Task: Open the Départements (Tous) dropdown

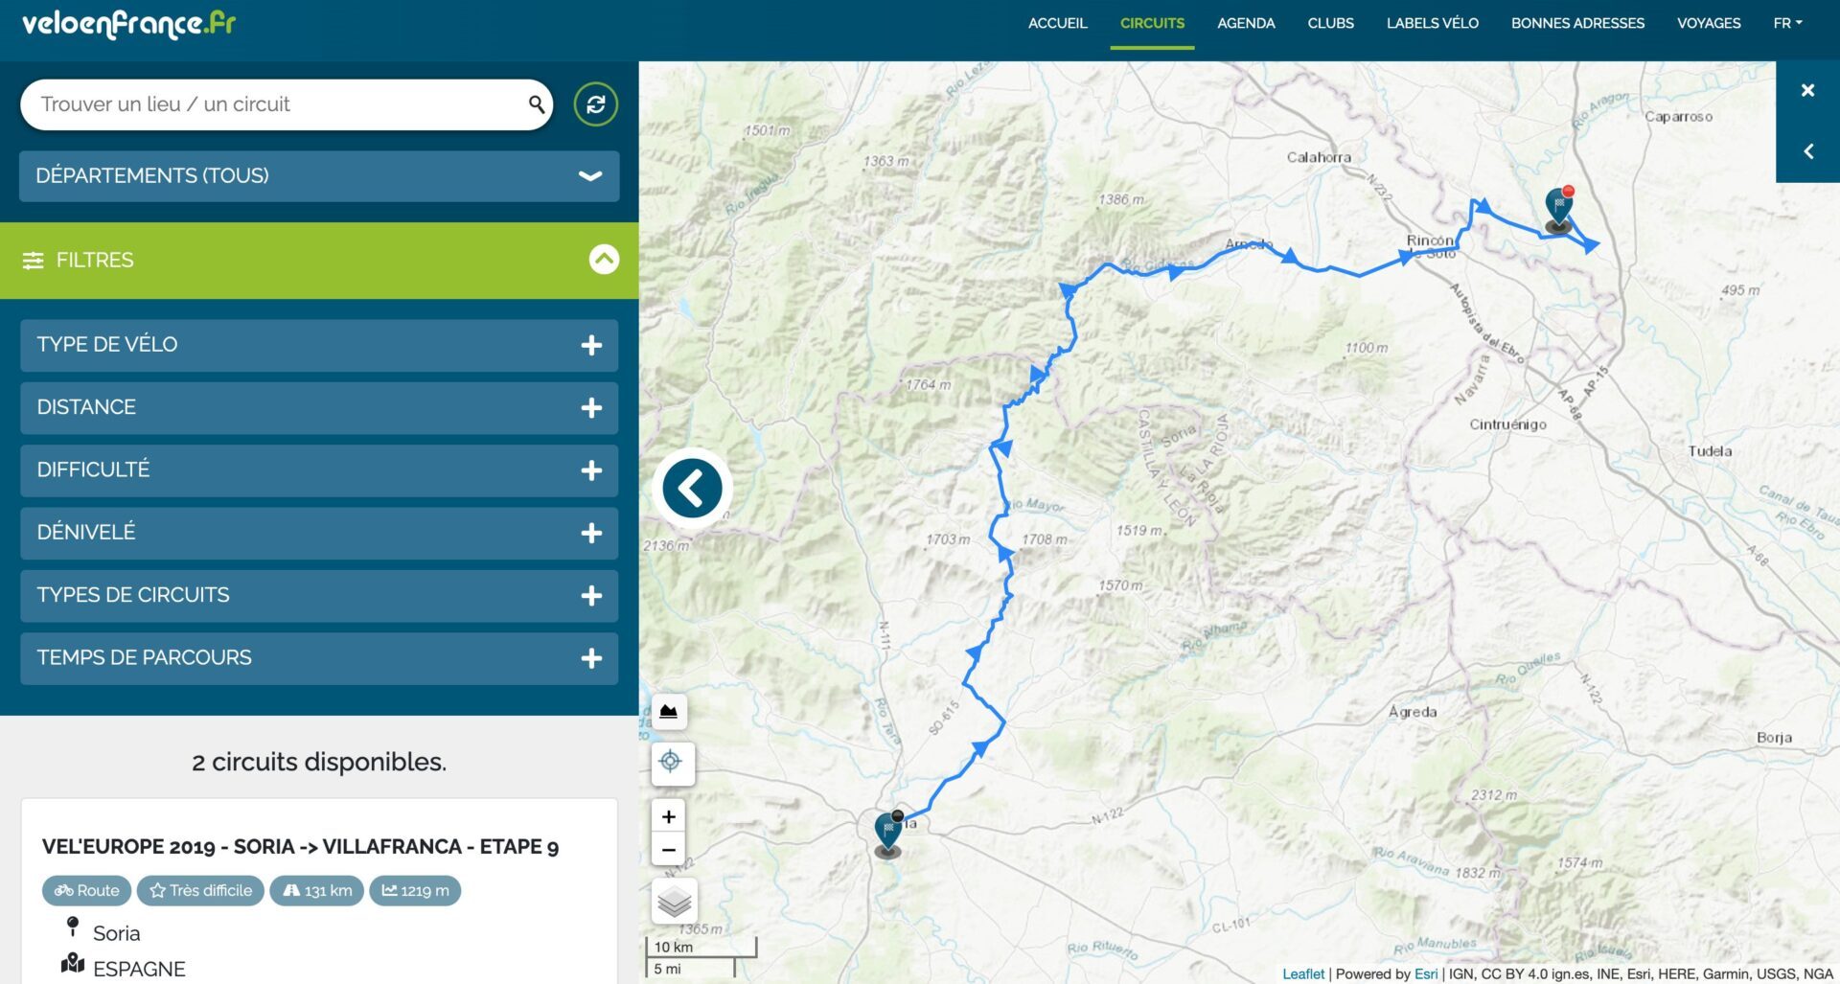Action: pos(319,176)
